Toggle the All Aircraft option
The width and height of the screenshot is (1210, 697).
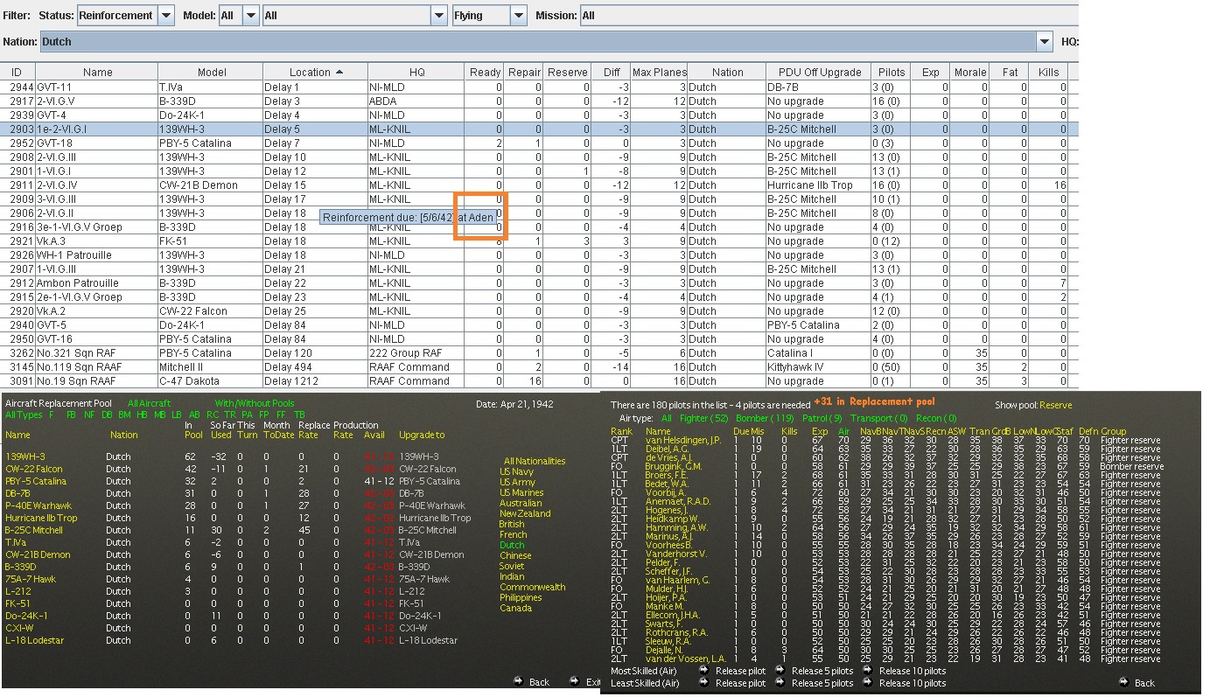(x=149, y=403)
